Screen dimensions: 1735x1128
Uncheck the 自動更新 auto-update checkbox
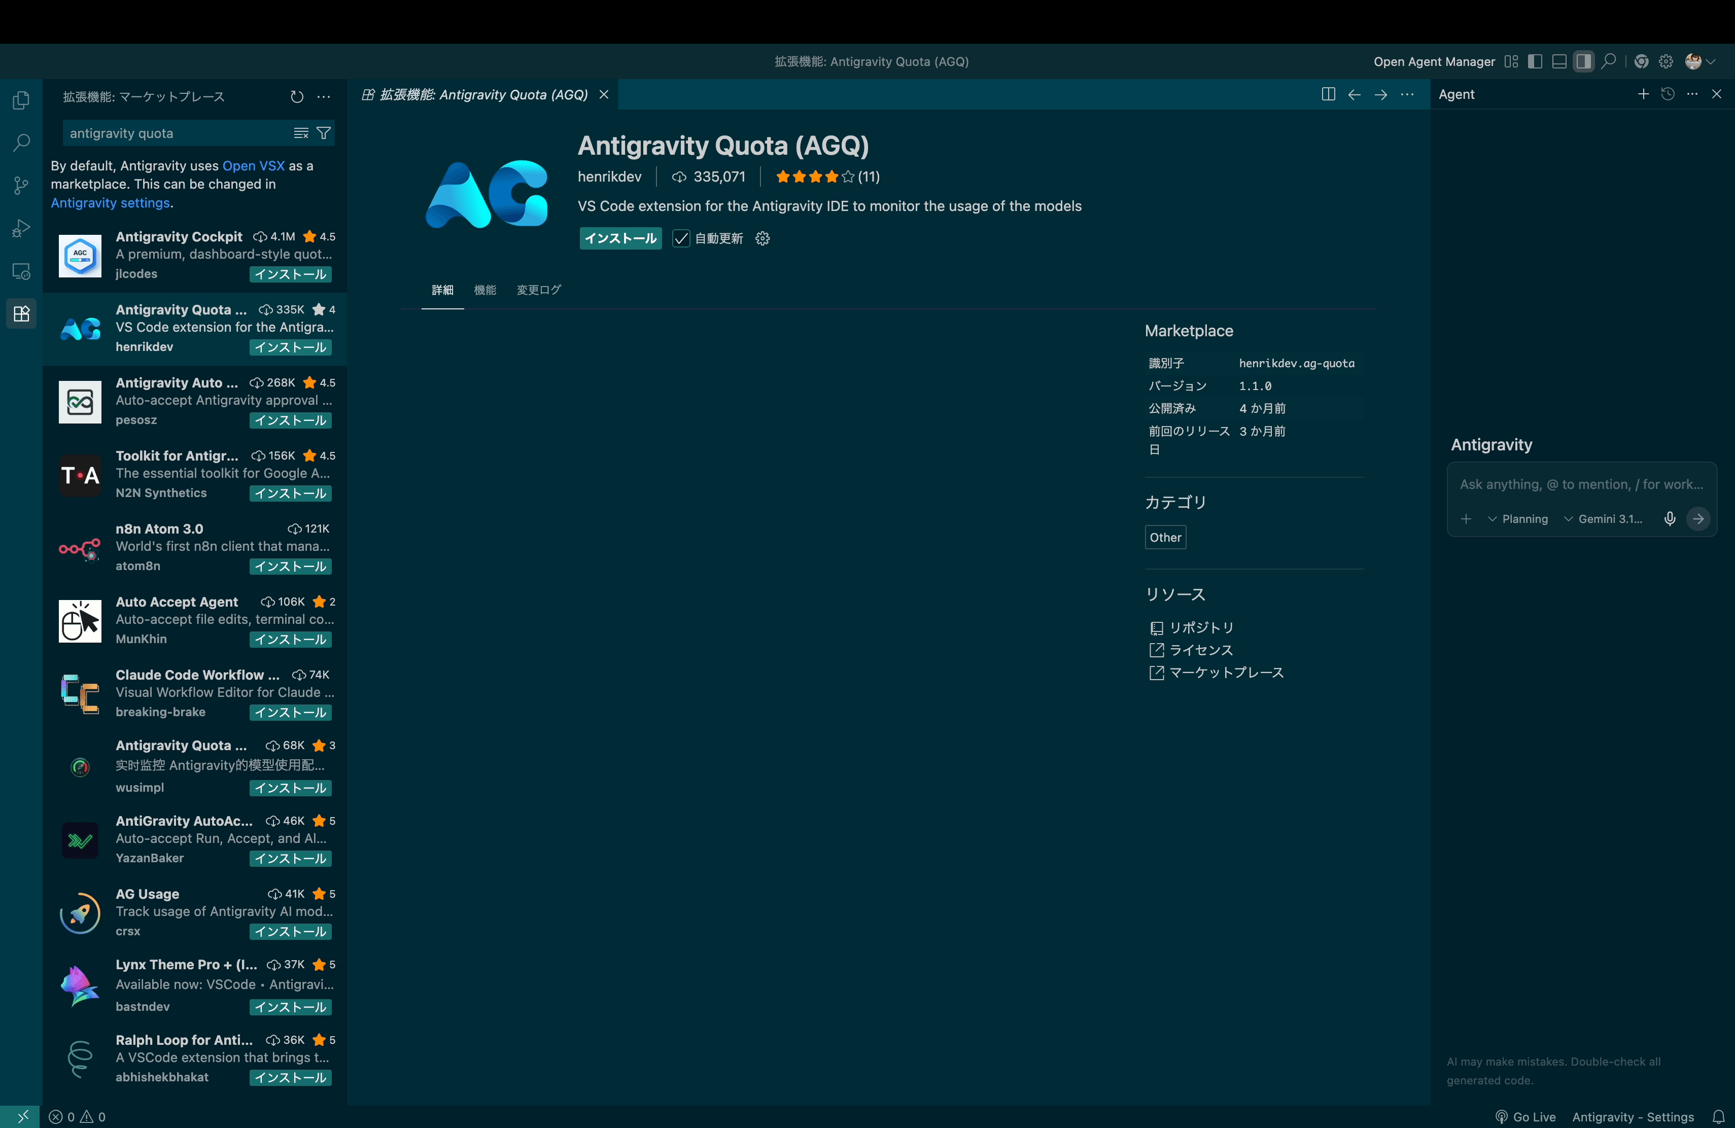pyautogui.click(x=681, y=238)
